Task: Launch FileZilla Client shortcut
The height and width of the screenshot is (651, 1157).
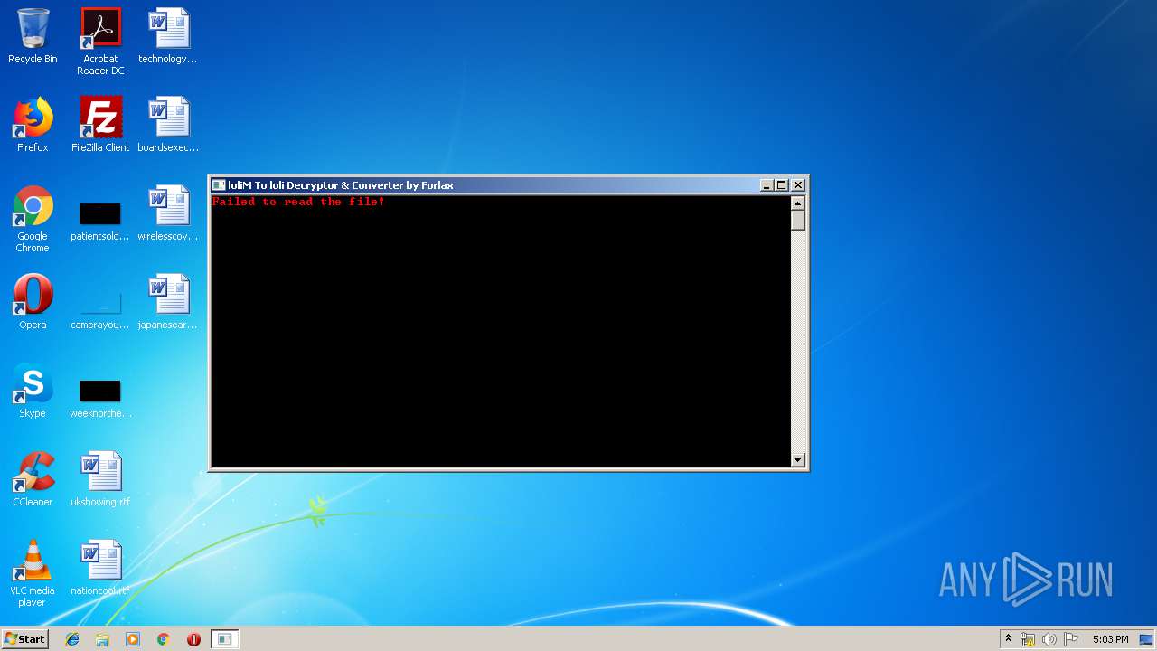Action: tap(100, 125)
